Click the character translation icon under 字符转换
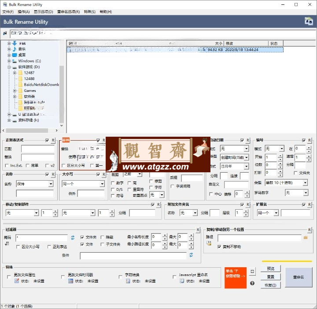The height and width of the screenshot is (309, 317). coord(128,281)
